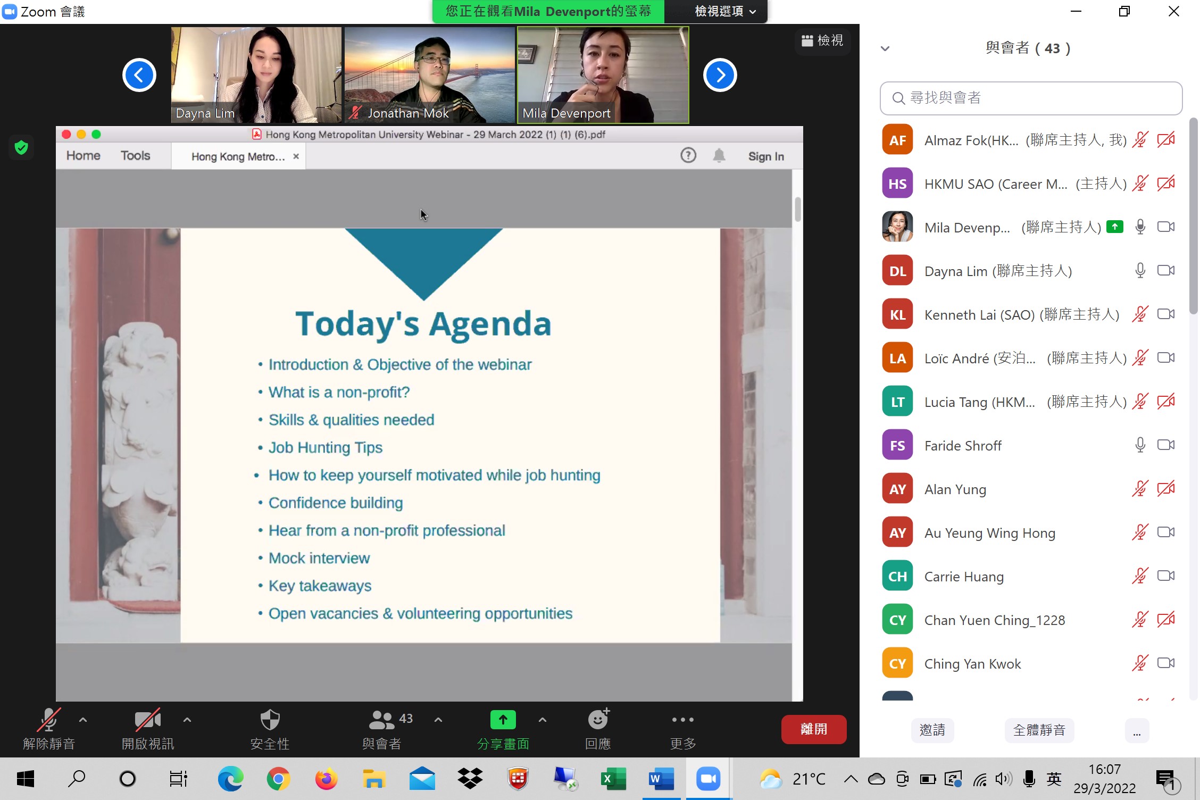Click Au Yeung Wing Hong's muted microphone
The height and width of the screenshot is (800, 1200).
1140,532
